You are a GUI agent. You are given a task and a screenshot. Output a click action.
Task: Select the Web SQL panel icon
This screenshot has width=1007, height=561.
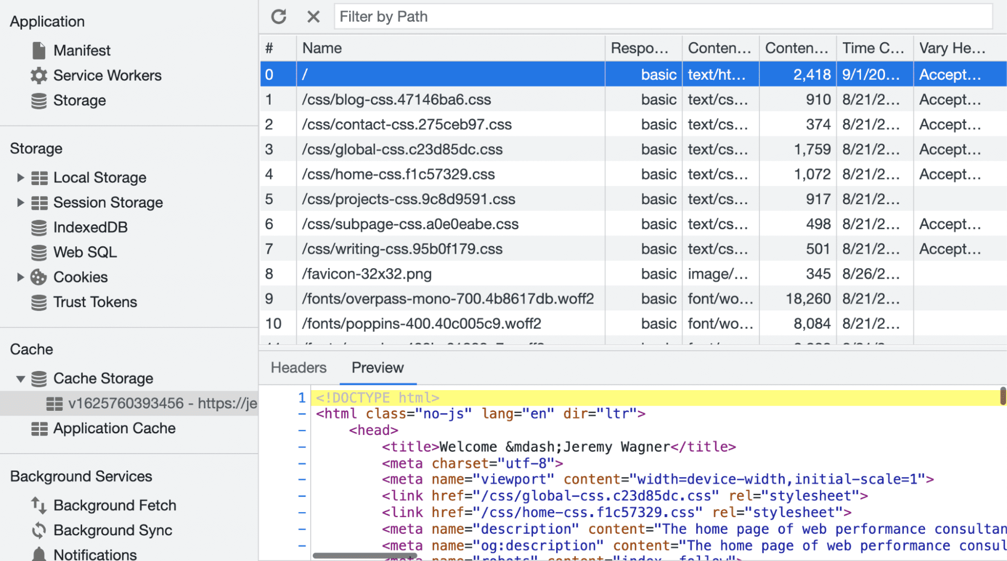pos(39,252)
